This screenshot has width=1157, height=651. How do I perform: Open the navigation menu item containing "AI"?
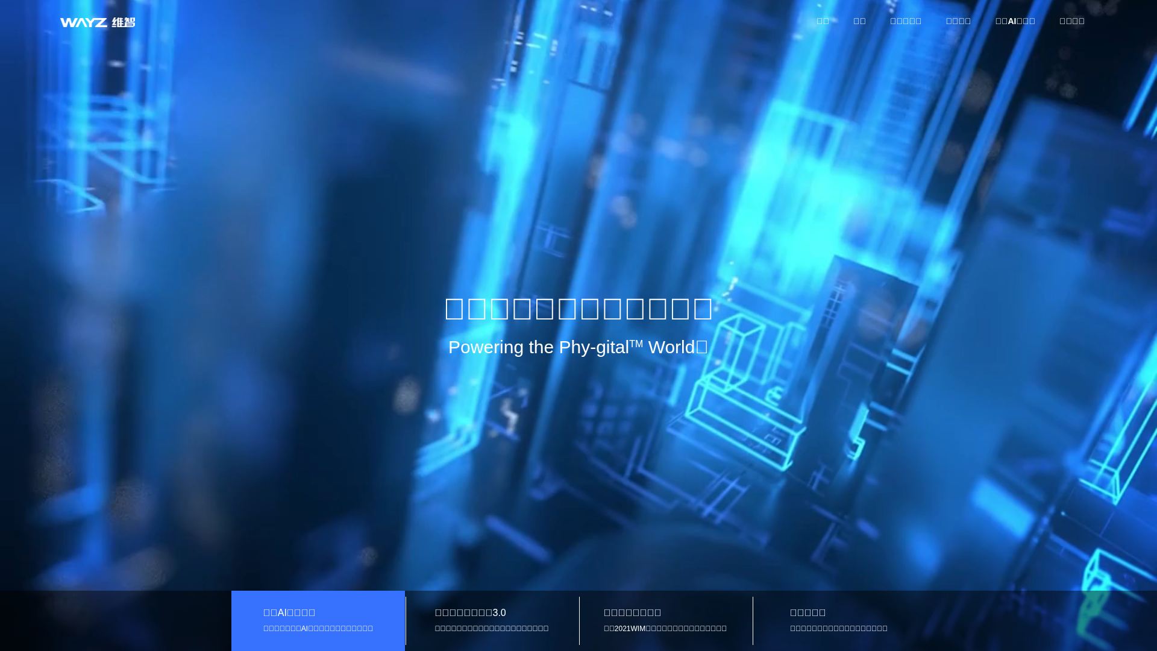[1015, 21]
